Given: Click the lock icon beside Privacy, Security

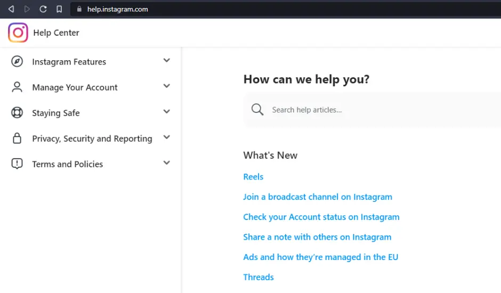Looking at the screenshot, I should tap(17, 138).
